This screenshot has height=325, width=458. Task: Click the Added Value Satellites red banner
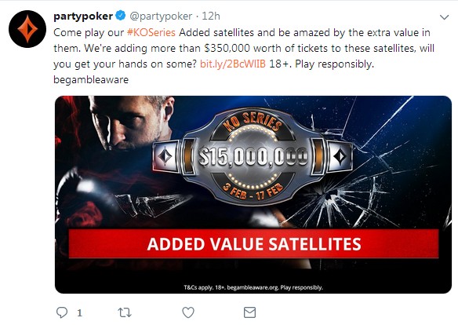(x=253, y=243)
